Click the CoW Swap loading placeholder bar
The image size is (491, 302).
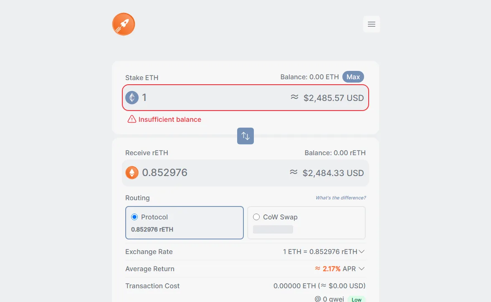[273, 229]
